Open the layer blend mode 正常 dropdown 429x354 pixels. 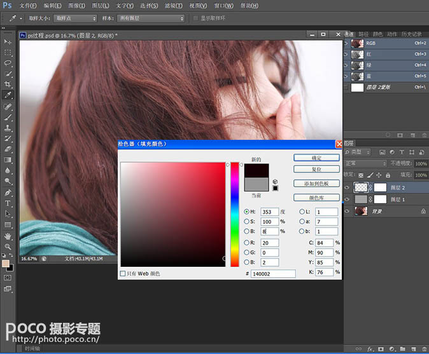coord(365,163)
